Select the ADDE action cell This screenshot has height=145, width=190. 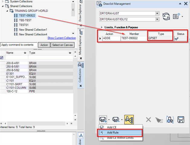pyautogui.click(x=111, y=38)
